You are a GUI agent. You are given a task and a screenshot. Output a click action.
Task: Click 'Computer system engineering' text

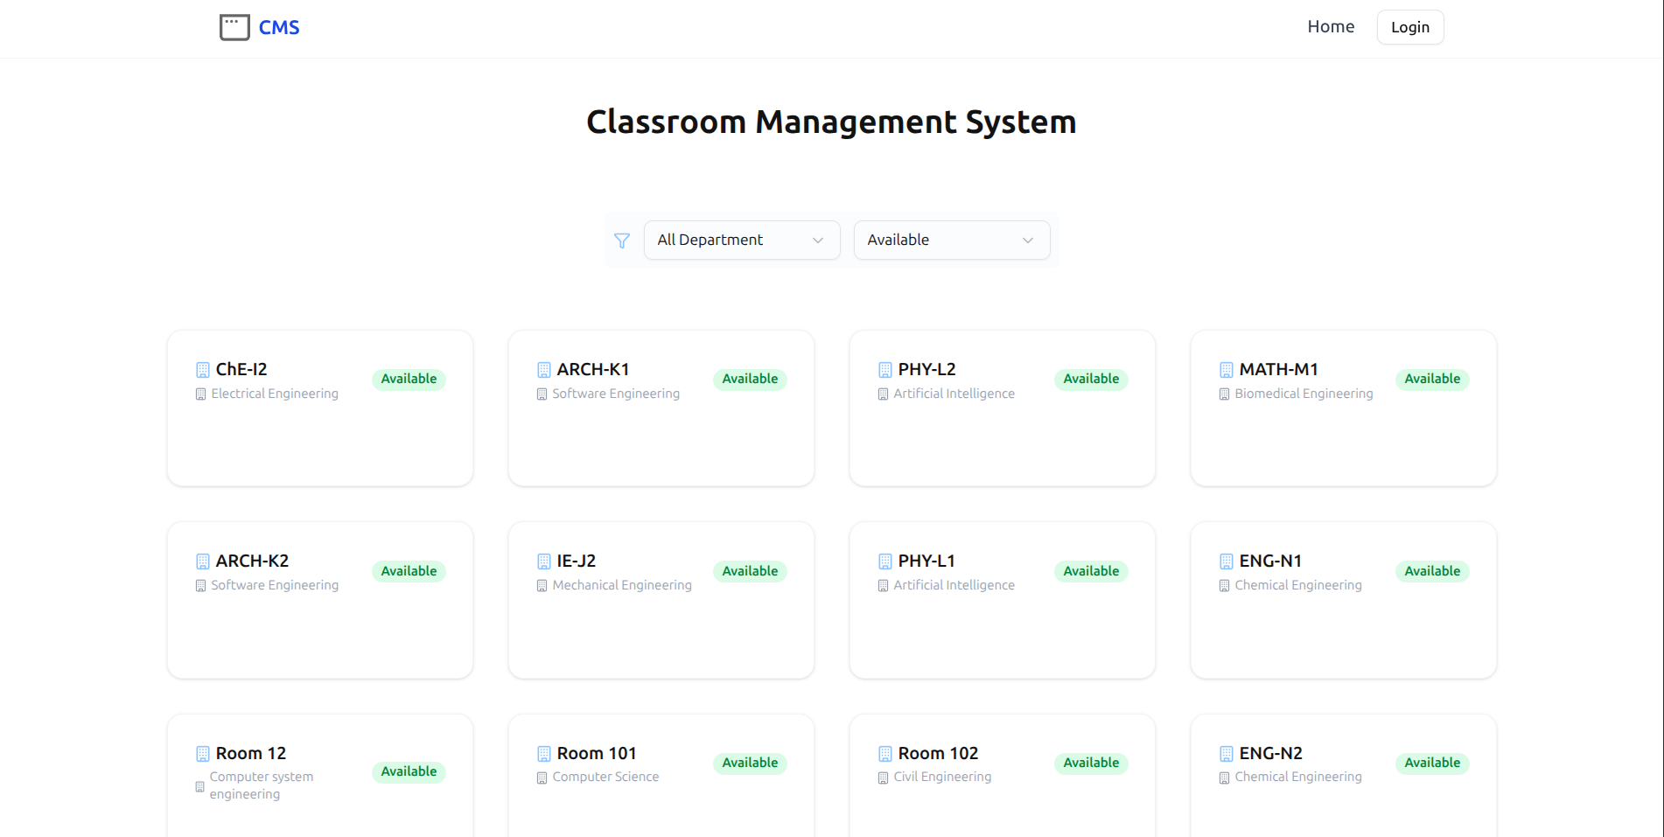(262, 785)
